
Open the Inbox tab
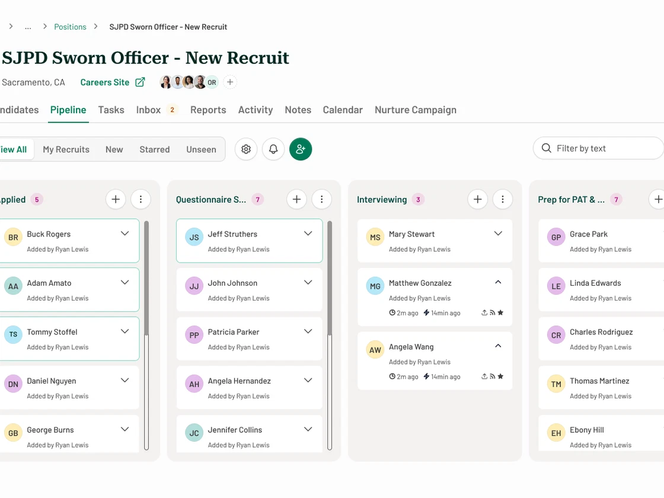click(x=149, y=110)
